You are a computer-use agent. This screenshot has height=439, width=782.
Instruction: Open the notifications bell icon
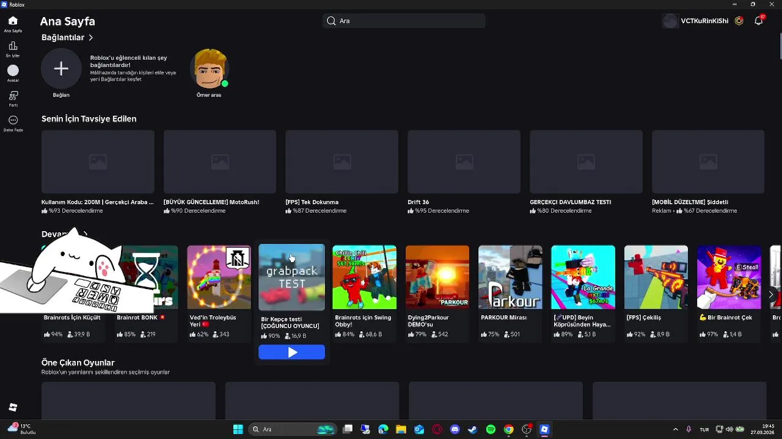click(x=758, y=21)
